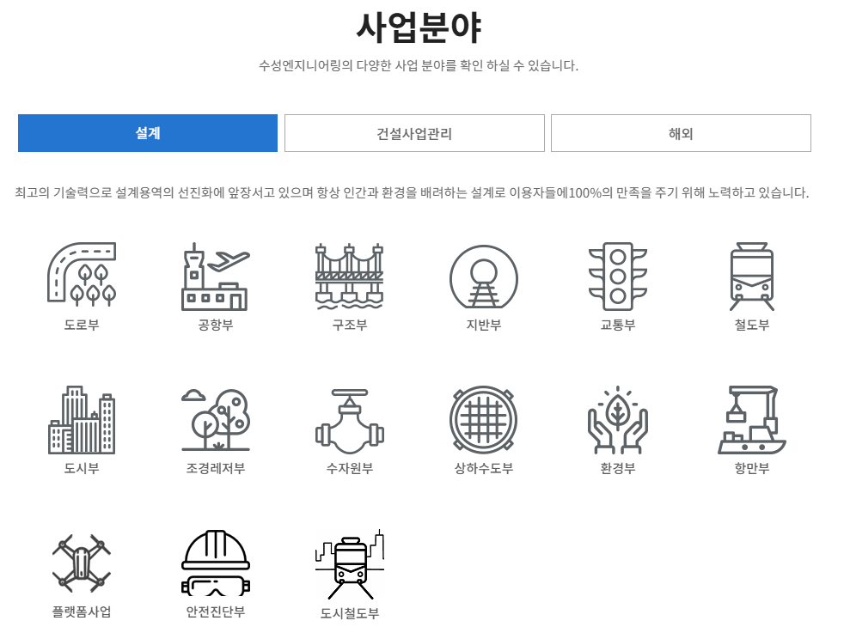Open the manhole cover icon 상하수도부

pyautogui.click(x=483, y=420)
